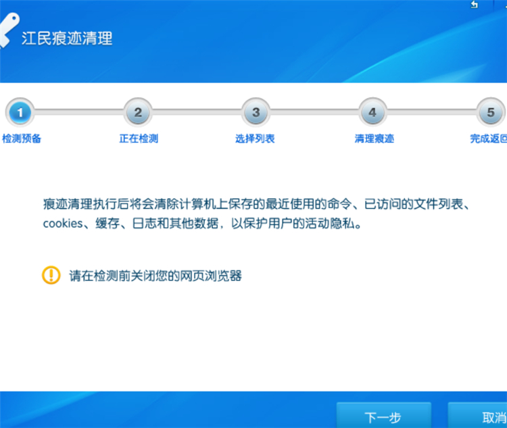Screen dimensions: 507x428
Task: Click the yellow exclamation warning icon
Action: (51, 275)
